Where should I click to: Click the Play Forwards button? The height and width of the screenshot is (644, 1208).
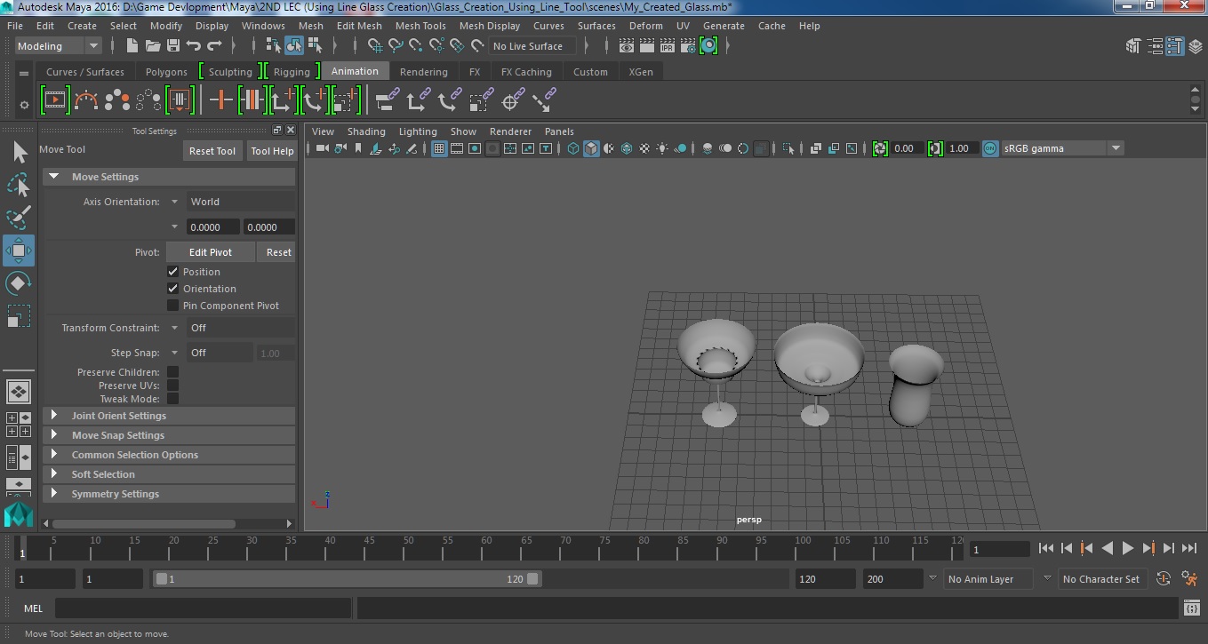tap(1127, 549)
